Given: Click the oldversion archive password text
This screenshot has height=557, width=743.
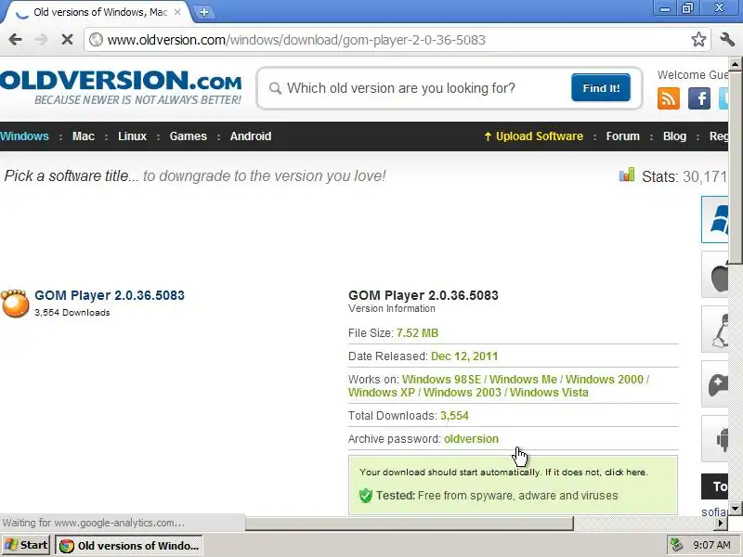Looking at the screenshot, I should (471, 438).
